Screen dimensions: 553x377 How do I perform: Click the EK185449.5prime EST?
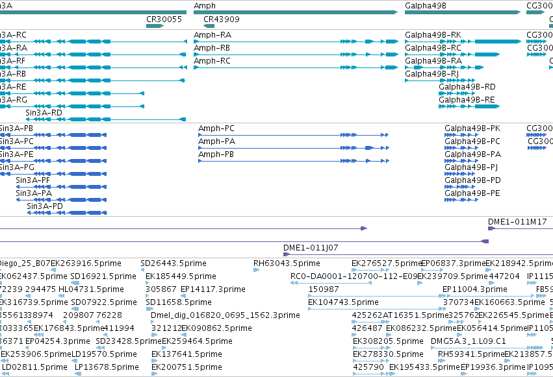point(148,283)
